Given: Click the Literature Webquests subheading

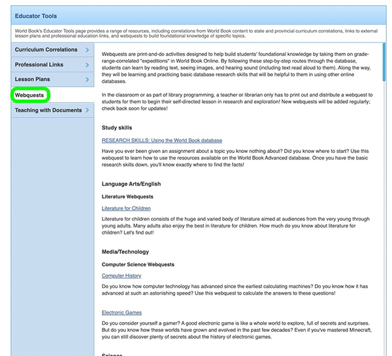Looking at the screenshot, I should coord(127,197).
